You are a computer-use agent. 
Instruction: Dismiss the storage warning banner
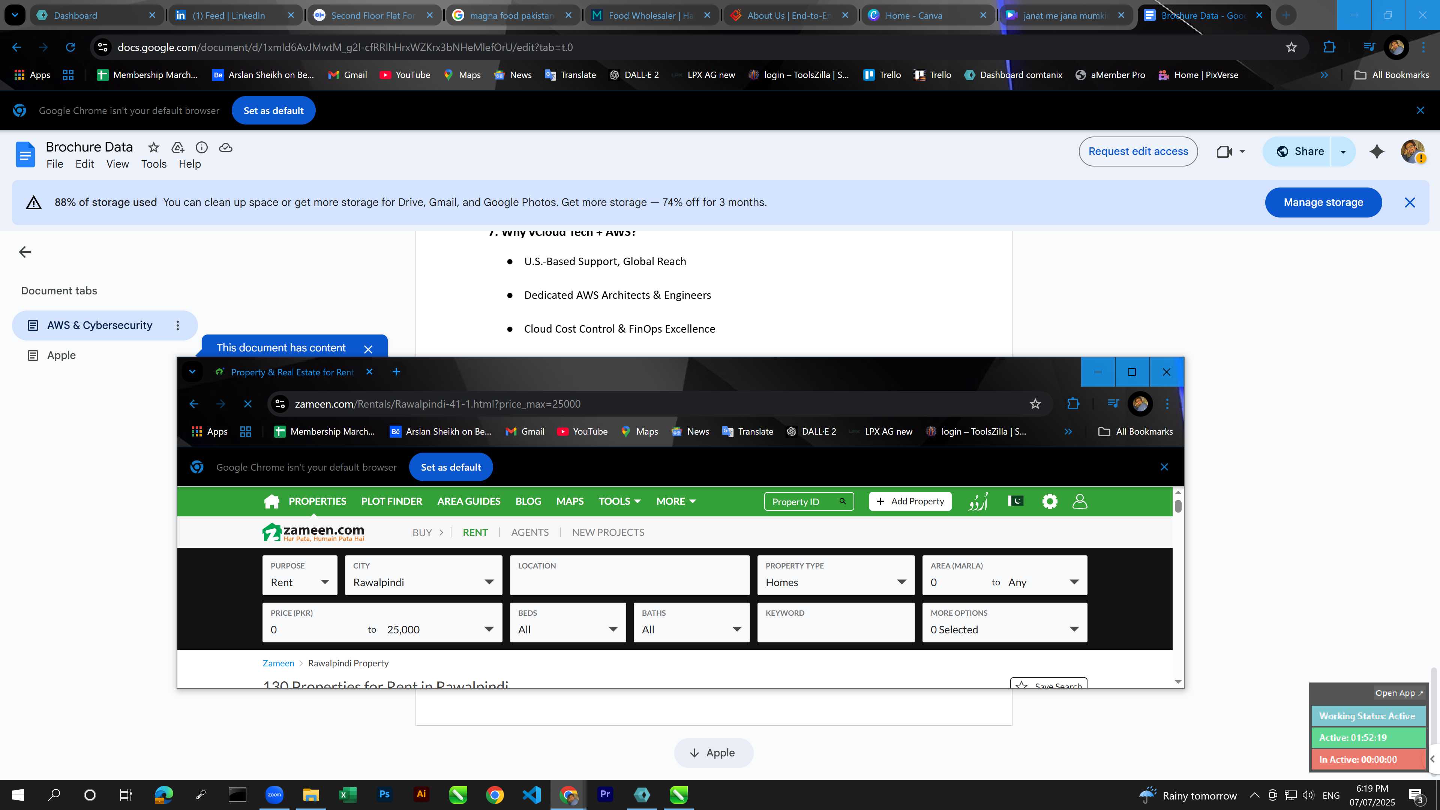click(1410, 202)
